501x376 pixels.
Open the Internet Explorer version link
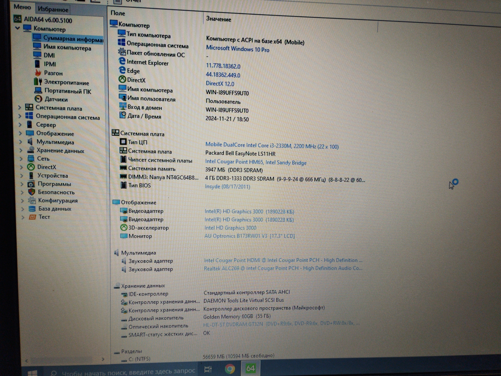tap(223, 66)
